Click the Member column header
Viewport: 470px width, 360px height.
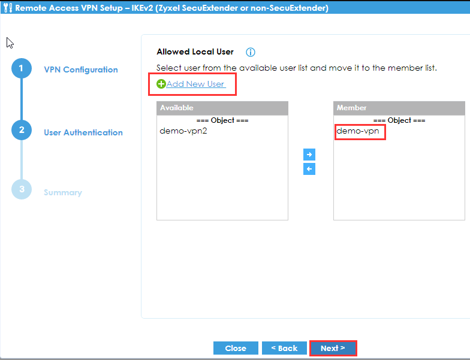[x=399, y=108]
